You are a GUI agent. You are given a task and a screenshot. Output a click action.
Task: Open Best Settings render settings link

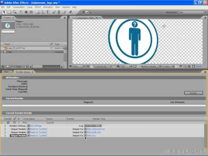[36, 126]
